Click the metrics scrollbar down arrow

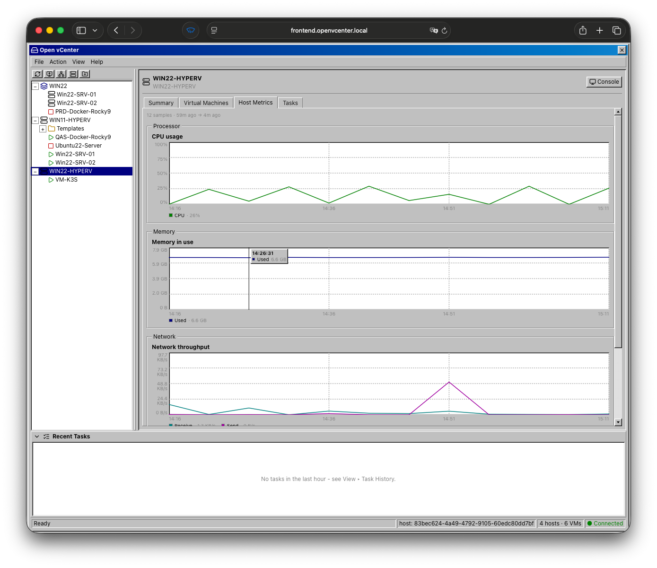click(x=618, y=422)
